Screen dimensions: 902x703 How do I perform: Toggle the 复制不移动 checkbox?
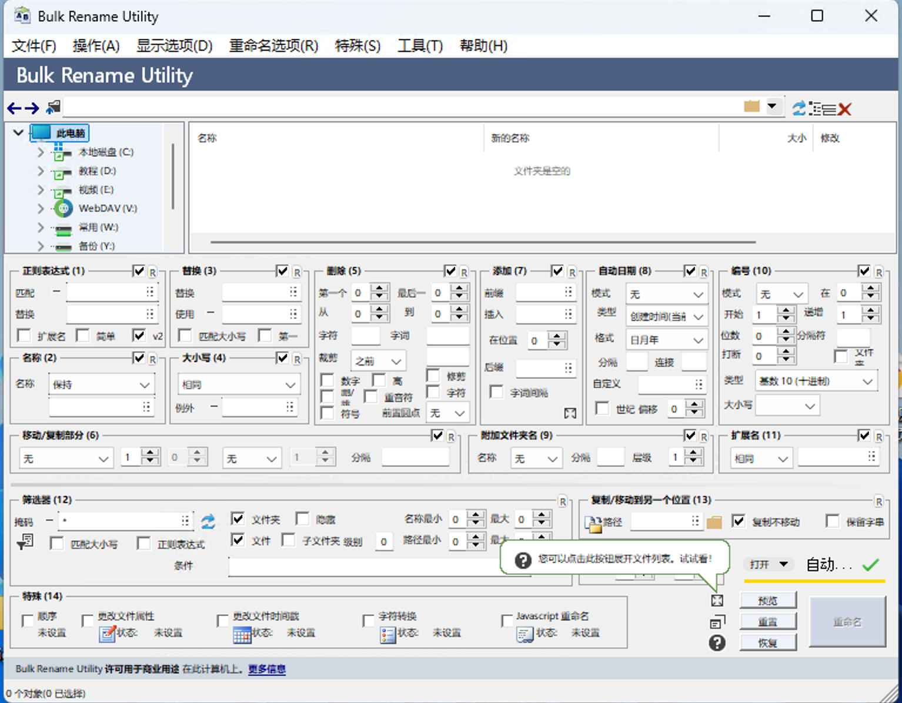tap(739, 521)
